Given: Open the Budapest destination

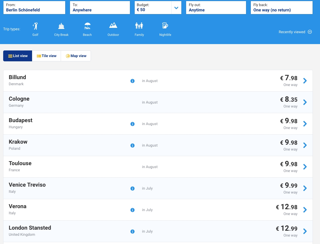Looking at the screenshot, I should click(20, 120).
